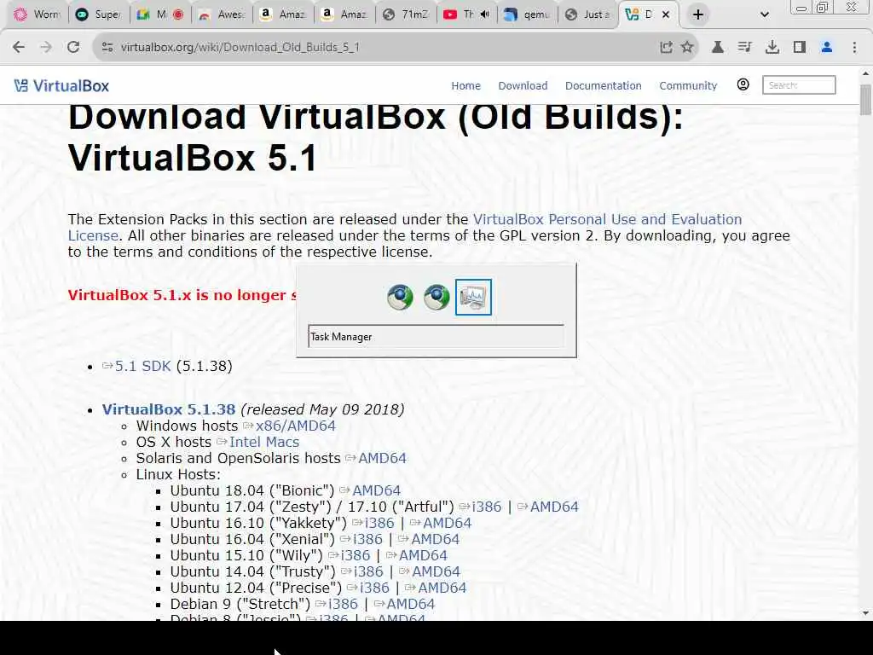
Task: Switch to the Awes tab
Action: [221, 15]
